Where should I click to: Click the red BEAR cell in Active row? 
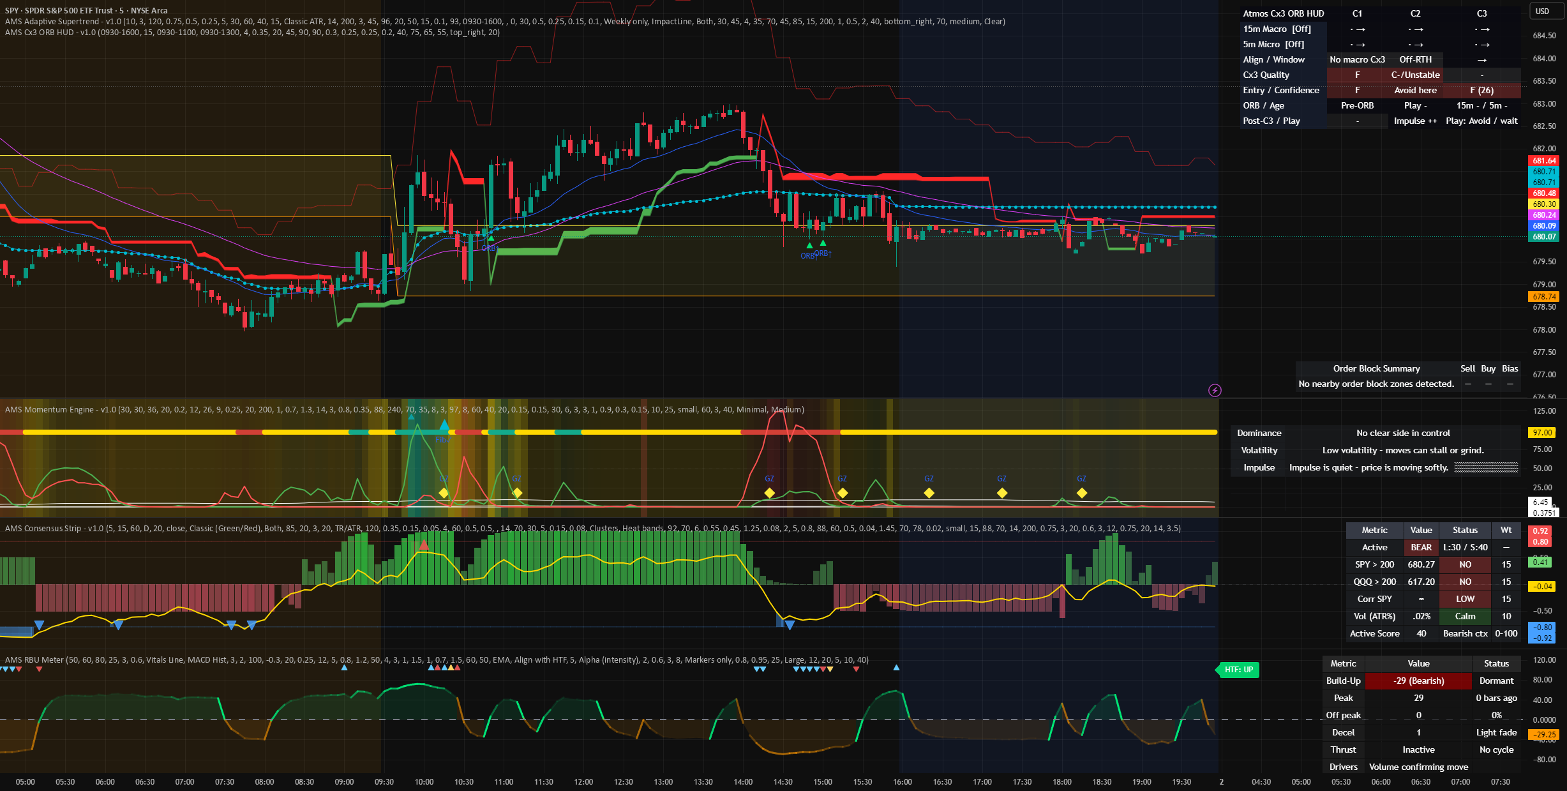point(1421,547)
